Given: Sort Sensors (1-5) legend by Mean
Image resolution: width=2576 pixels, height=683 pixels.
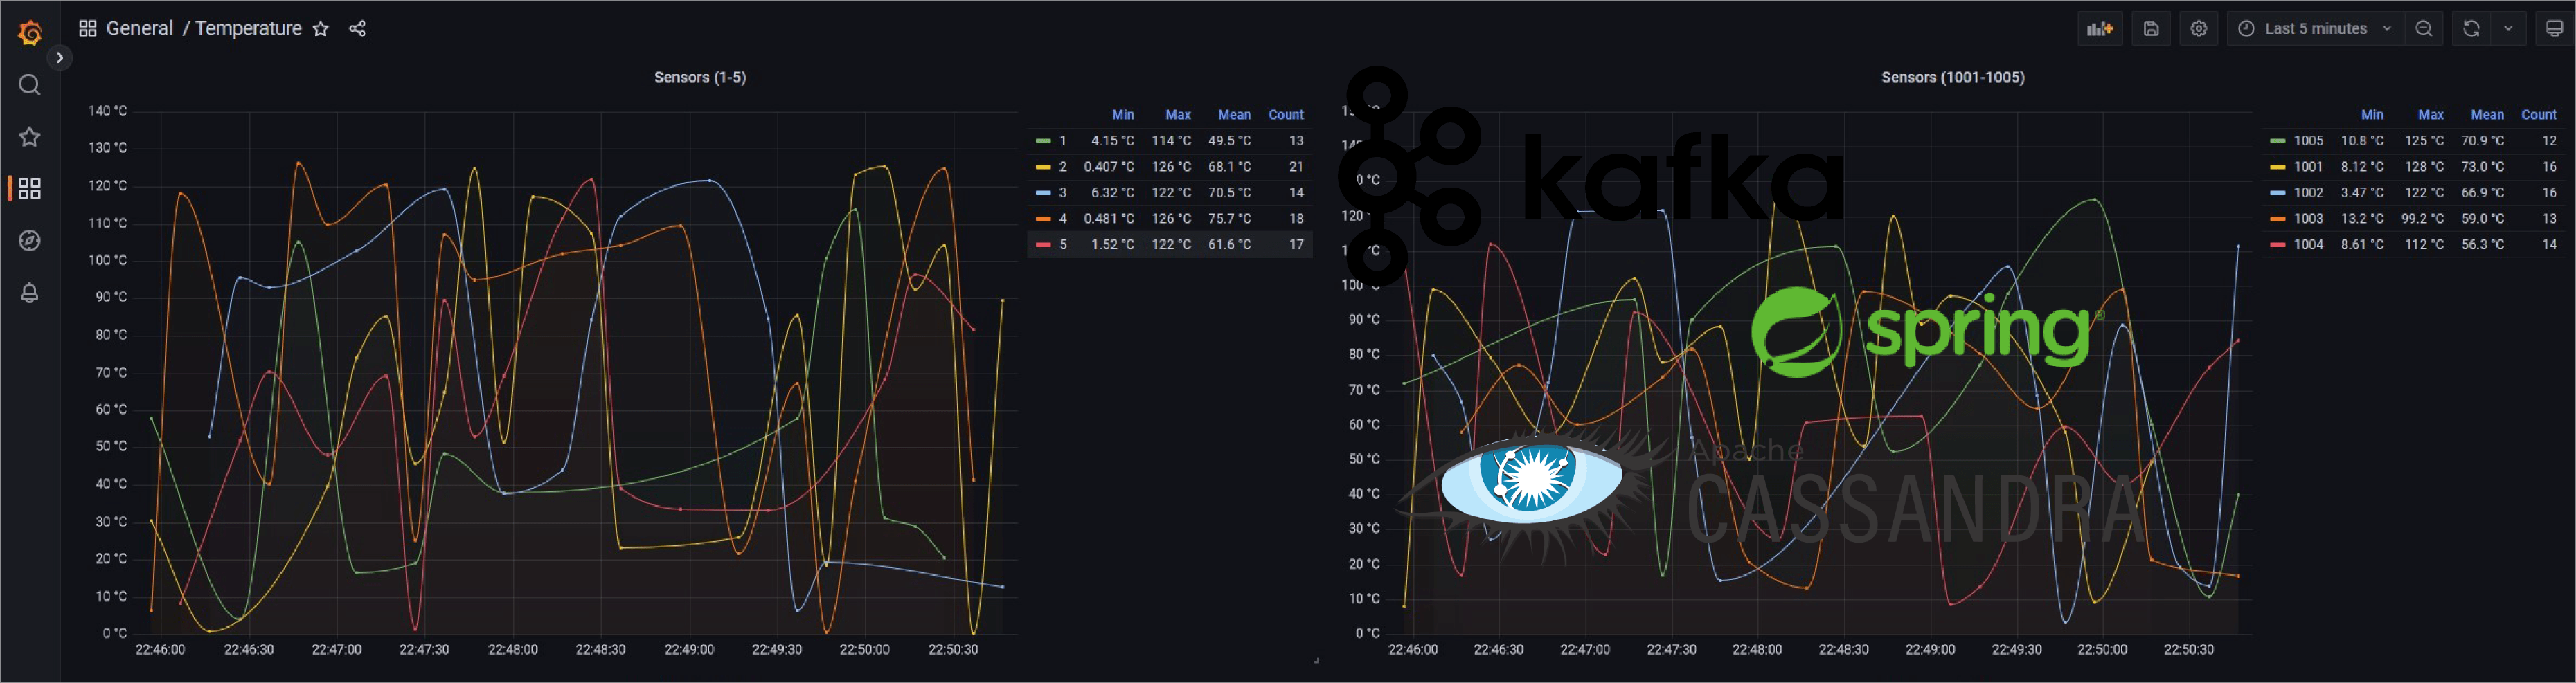Looking at the screenshot, I should 1234,115.
